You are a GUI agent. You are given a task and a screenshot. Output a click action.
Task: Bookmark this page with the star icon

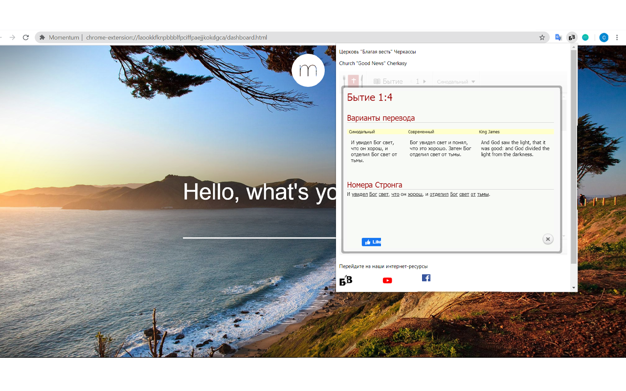pos(542,37)
